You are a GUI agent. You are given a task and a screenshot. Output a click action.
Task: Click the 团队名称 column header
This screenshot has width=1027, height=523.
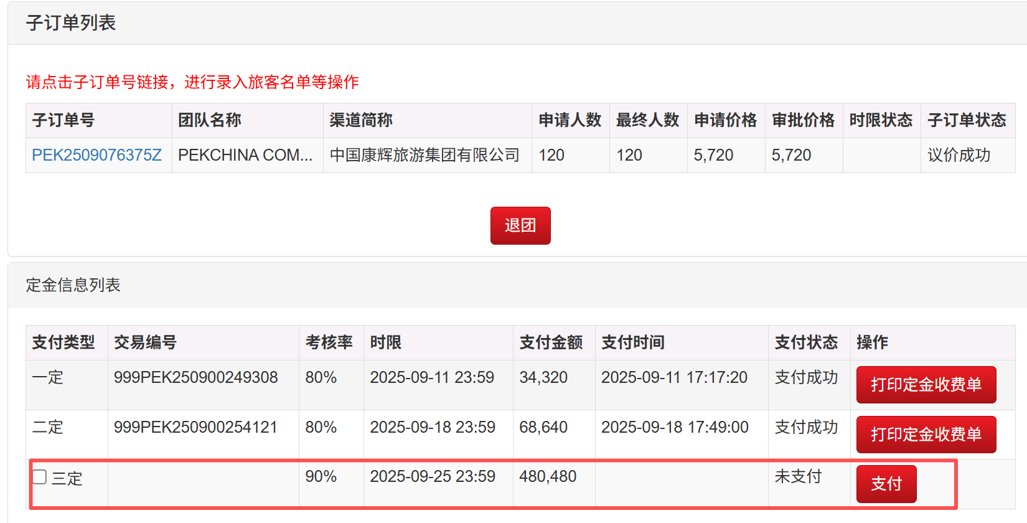(210, 120)
